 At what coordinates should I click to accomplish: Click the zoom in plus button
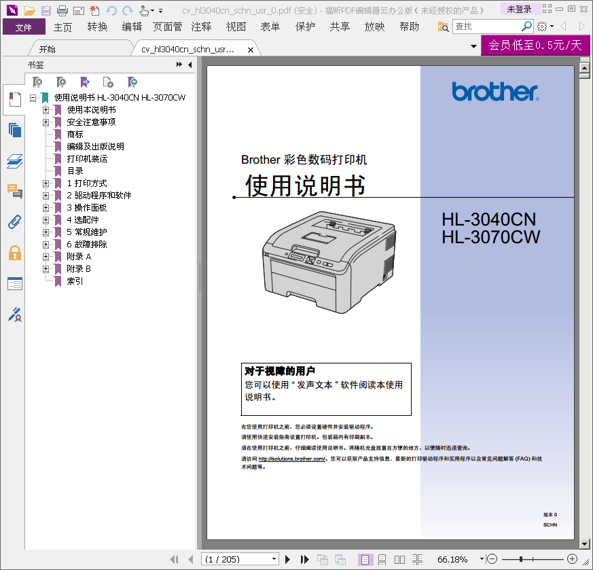coord(572,558)
